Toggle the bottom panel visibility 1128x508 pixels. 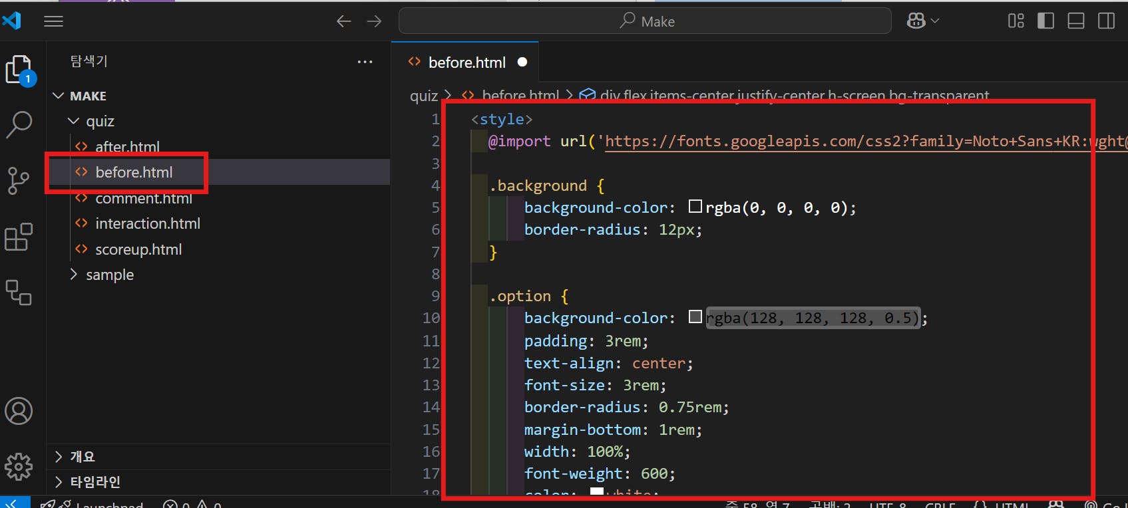click(x=1076, y=21)
